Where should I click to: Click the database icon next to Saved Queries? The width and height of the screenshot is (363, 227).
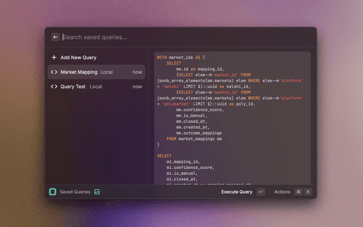[97, 192]
